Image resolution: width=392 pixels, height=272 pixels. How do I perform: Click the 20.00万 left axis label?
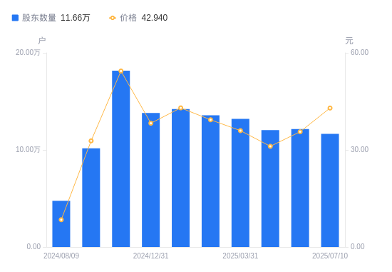pos(28,52)
